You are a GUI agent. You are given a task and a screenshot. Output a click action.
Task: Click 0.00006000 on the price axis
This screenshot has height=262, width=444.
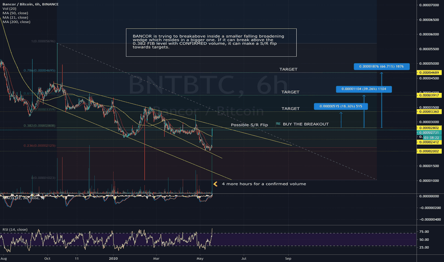(429, 34)
